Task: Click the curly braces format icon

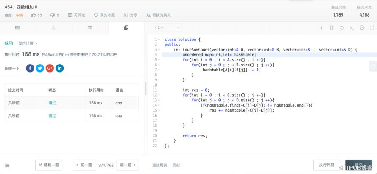Action: click(x=332, y=28)
